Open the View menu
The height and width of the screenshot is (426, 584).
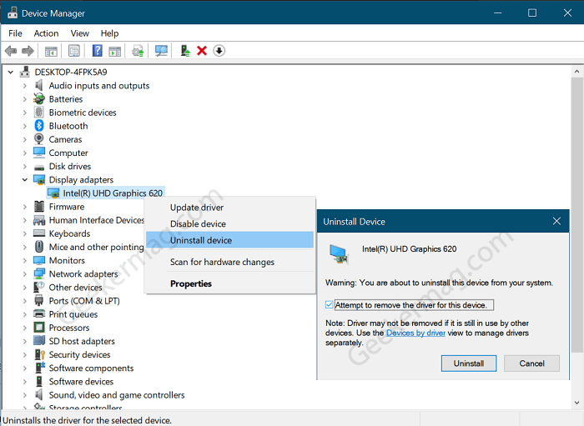click(80, 33)
